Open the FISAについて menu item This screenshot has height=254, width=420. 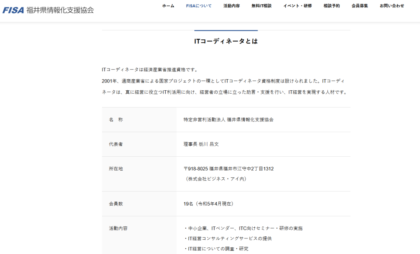pyautogui.click(x=199, y=6)
